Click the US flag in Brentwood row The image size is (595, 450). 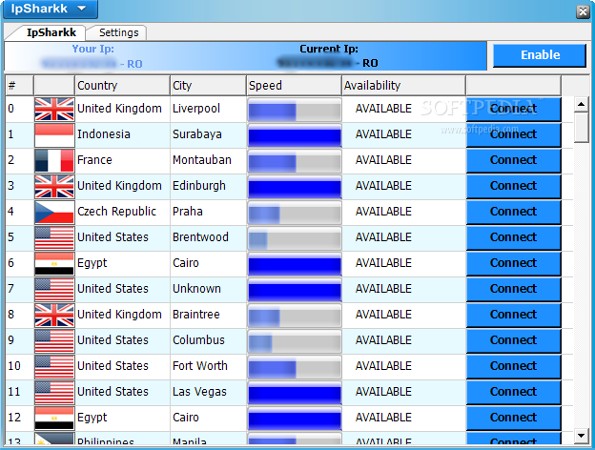(x=54, y=237)
